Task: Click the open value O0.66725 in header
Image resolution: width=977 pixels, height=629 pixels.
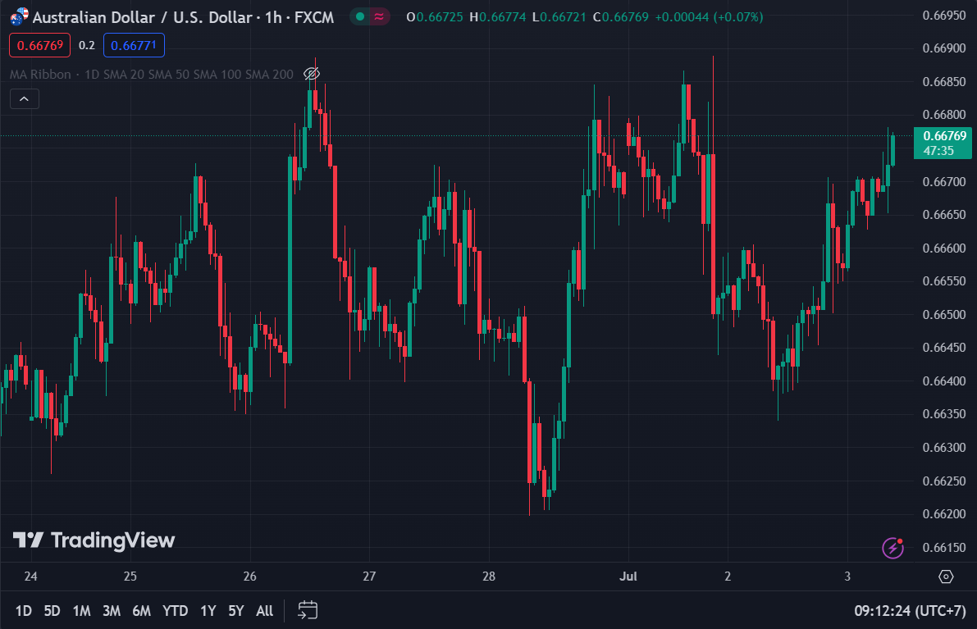Action: tap(435, 17)
